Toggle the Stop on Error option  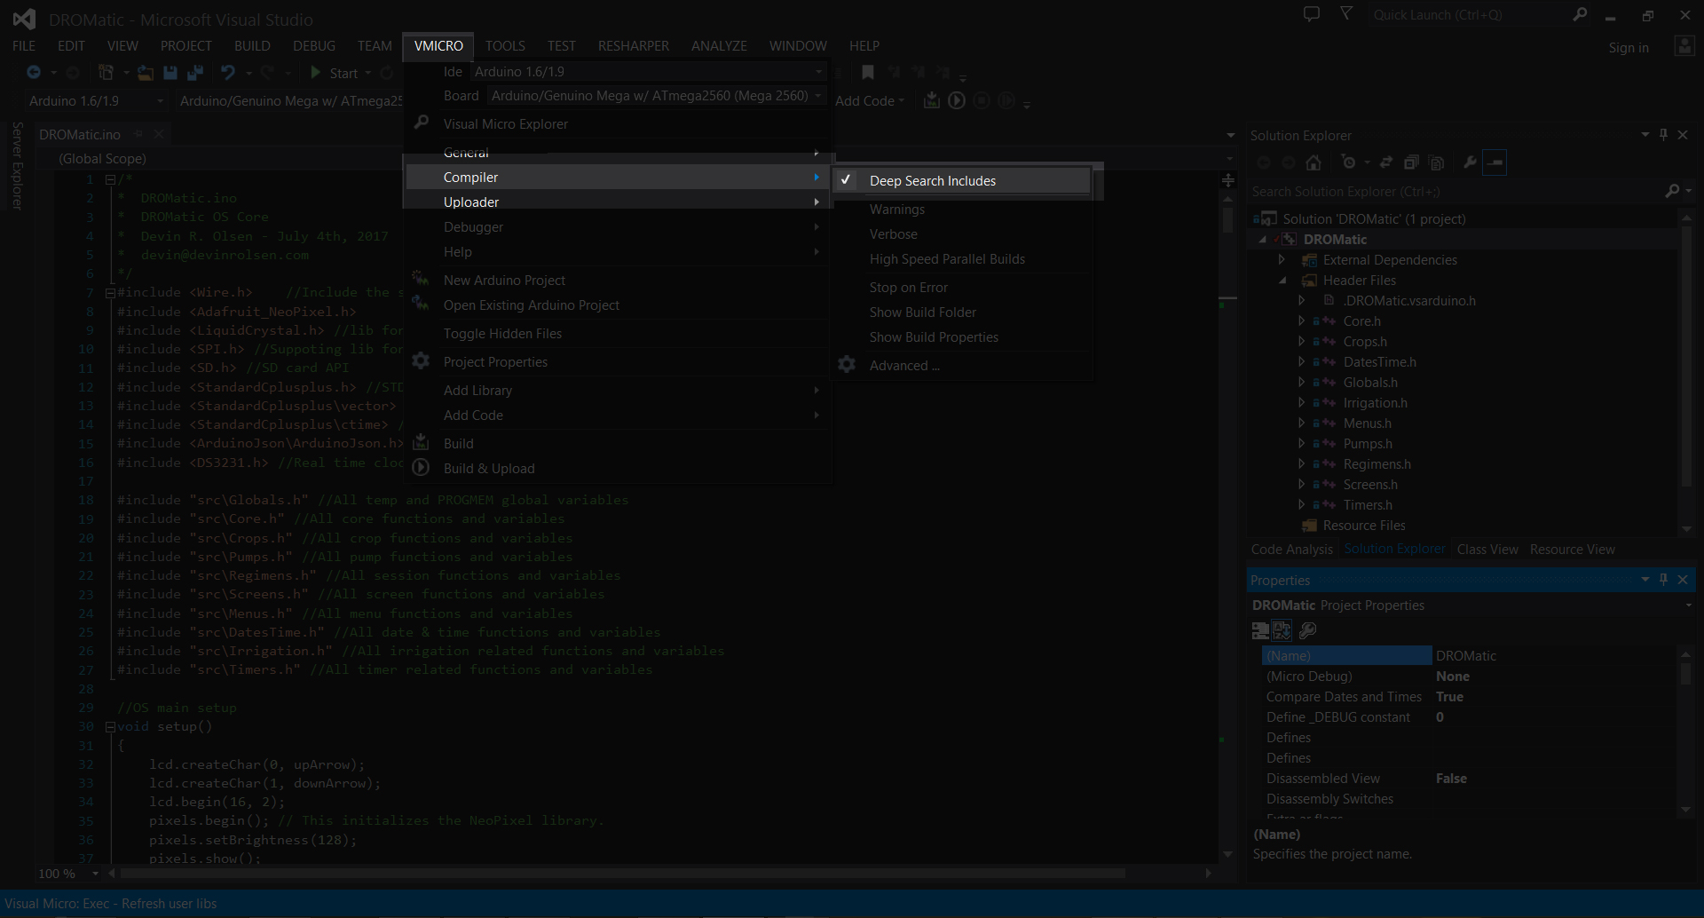[962, 288]
